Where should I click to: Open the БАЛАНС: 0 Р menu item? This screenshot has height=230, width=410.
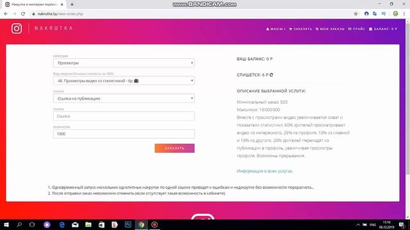click(383, 29)
